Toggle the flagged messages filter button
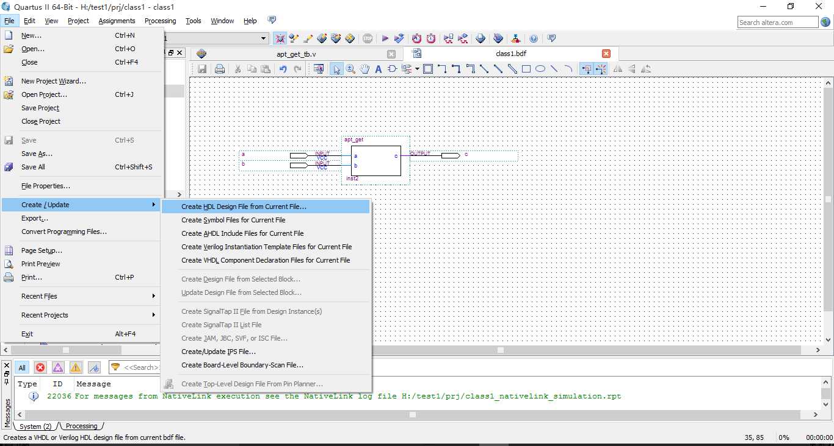The image size is (834, 446). [x=94, y=367]
